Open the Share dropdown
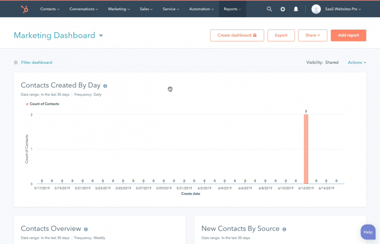The width and height of the screenshot is (380, 244). point(312,35)
